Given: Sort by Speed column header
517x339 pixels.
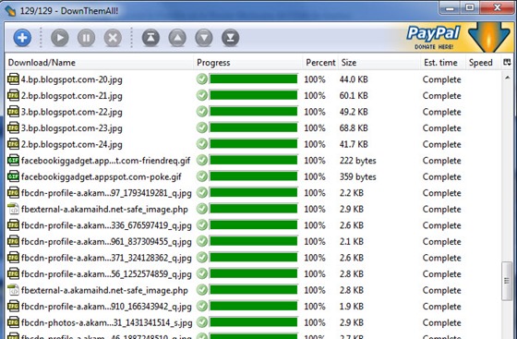Looking at the screenshot, I should click(x=484, y=62).
